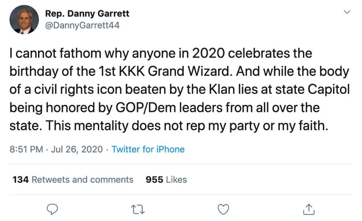Image resolution: width=362 pixels, height=221 pixels.
Task: Select the tweet body text
Action: [x=177, y=89]
